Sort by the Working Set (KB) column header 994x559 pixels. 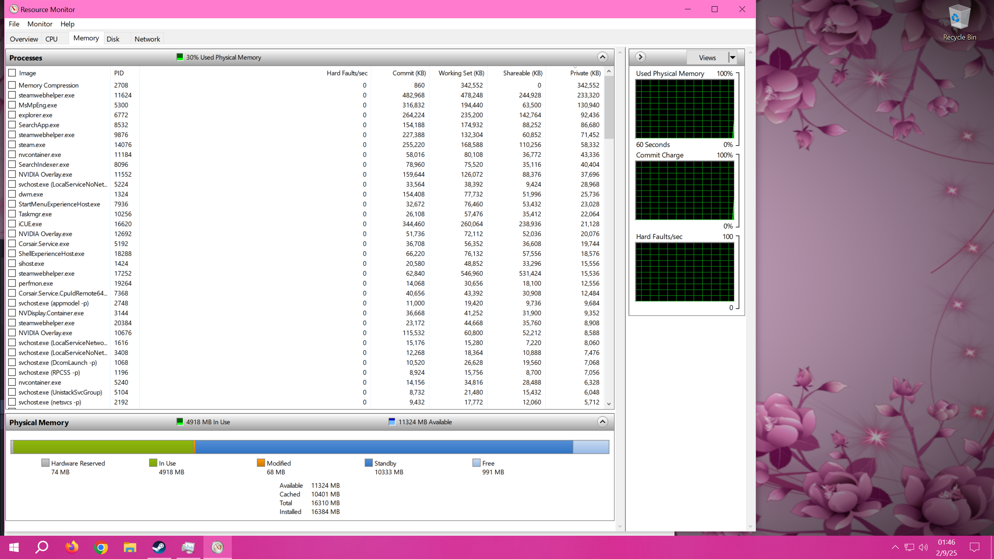(458, 73)
